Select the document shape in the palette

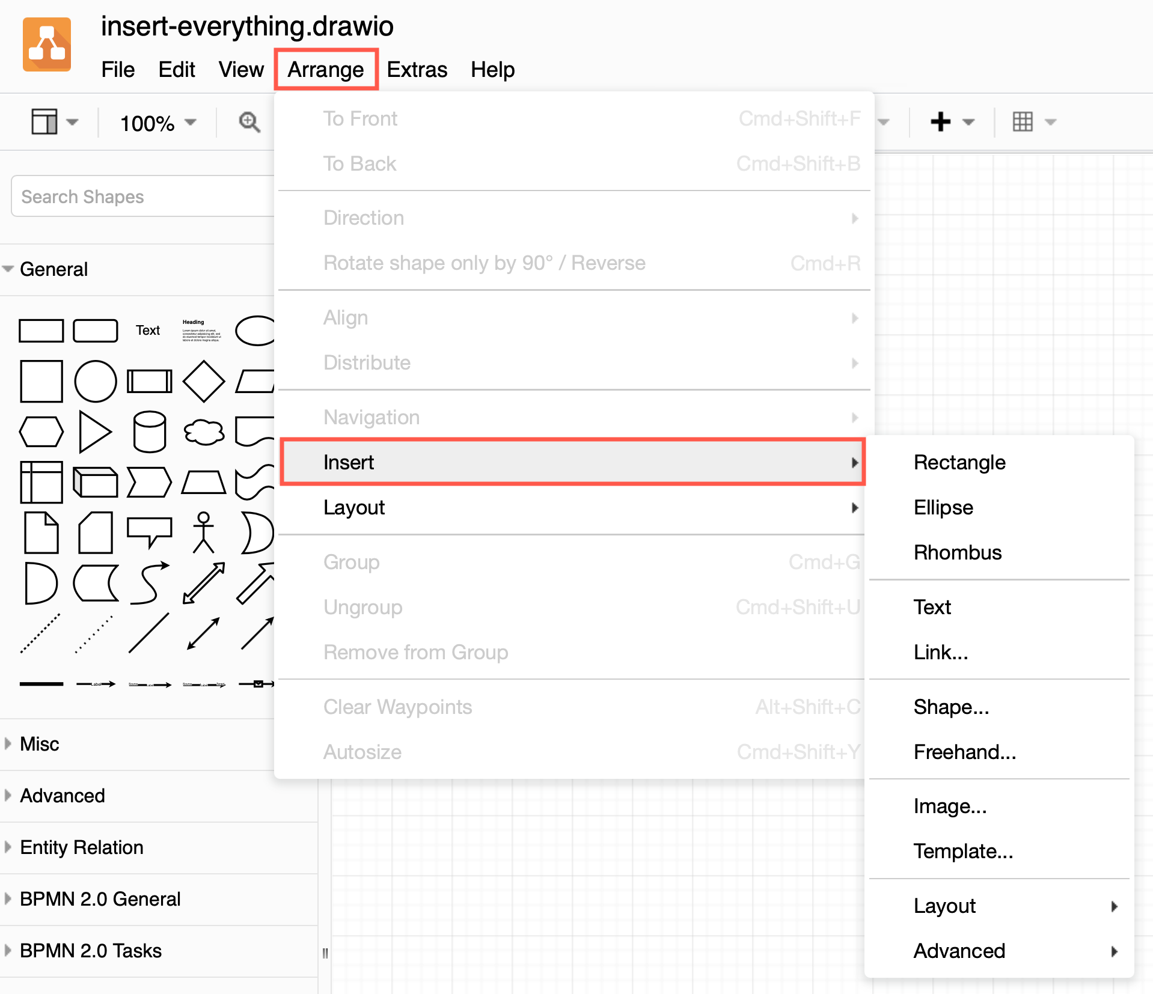(x=41, y=532)
